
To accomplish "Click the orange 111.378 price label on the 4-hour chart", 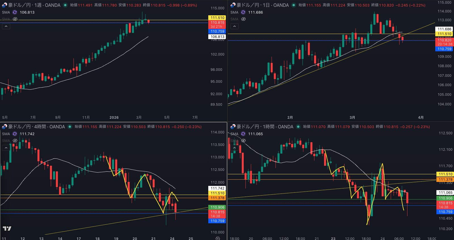I will (217, 198).
